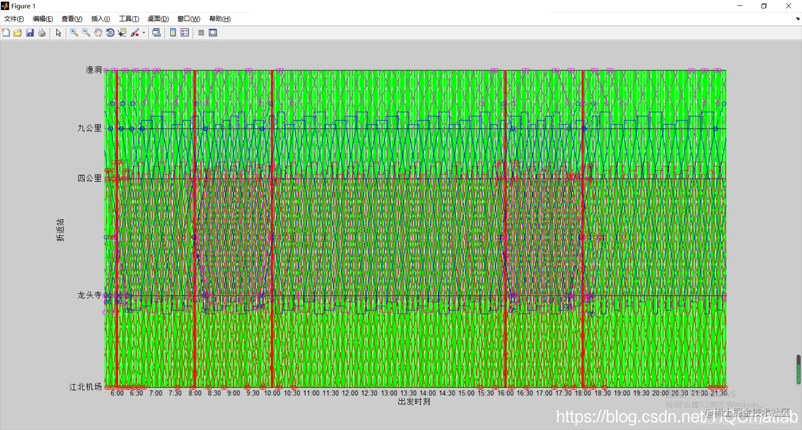Open the 帮助(H) menu

220,19
